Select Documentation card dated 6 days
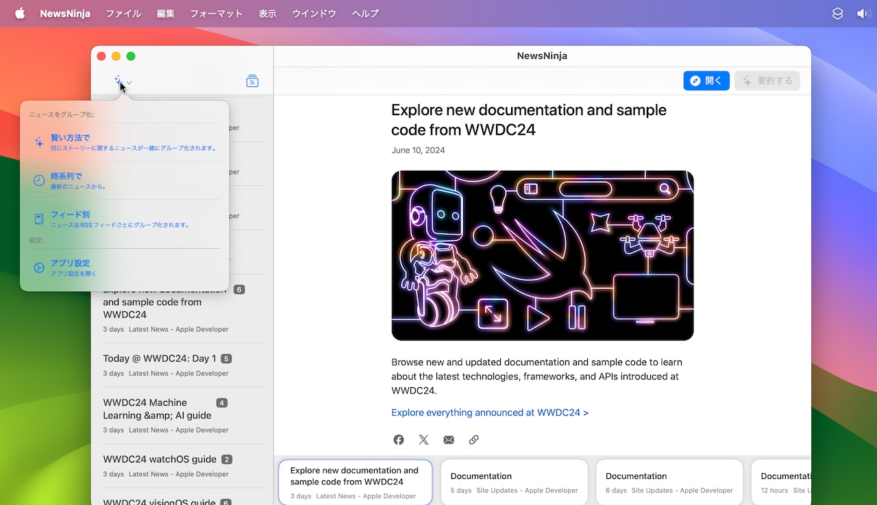Viewport: 877px width, 505px height. [x=669, y=482]
